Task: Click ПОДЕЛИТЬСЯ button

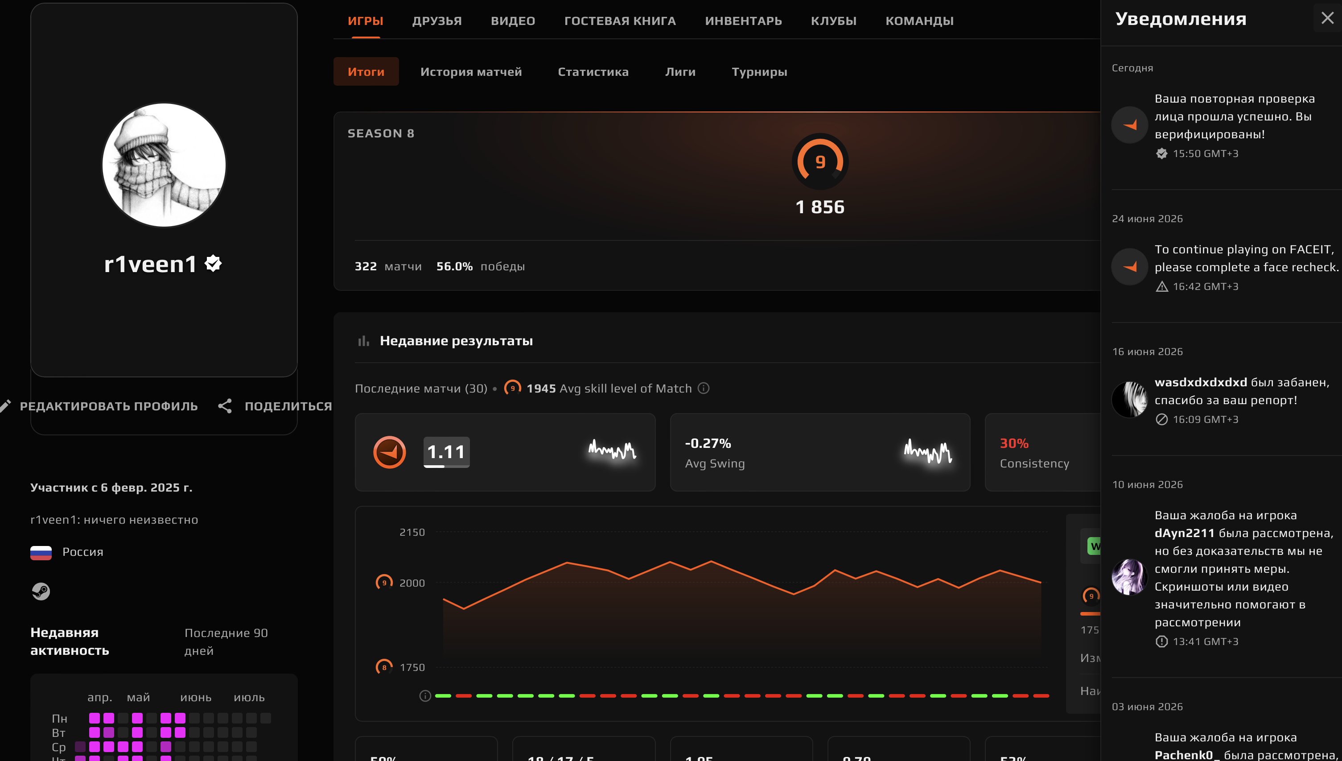Action: click(288, 406)
